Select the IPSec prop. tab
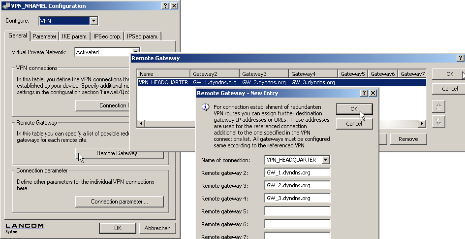 click(107, 36)
